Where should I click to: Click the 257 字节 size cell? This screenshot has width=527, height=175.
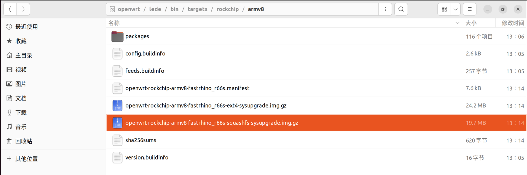(476, 71)
